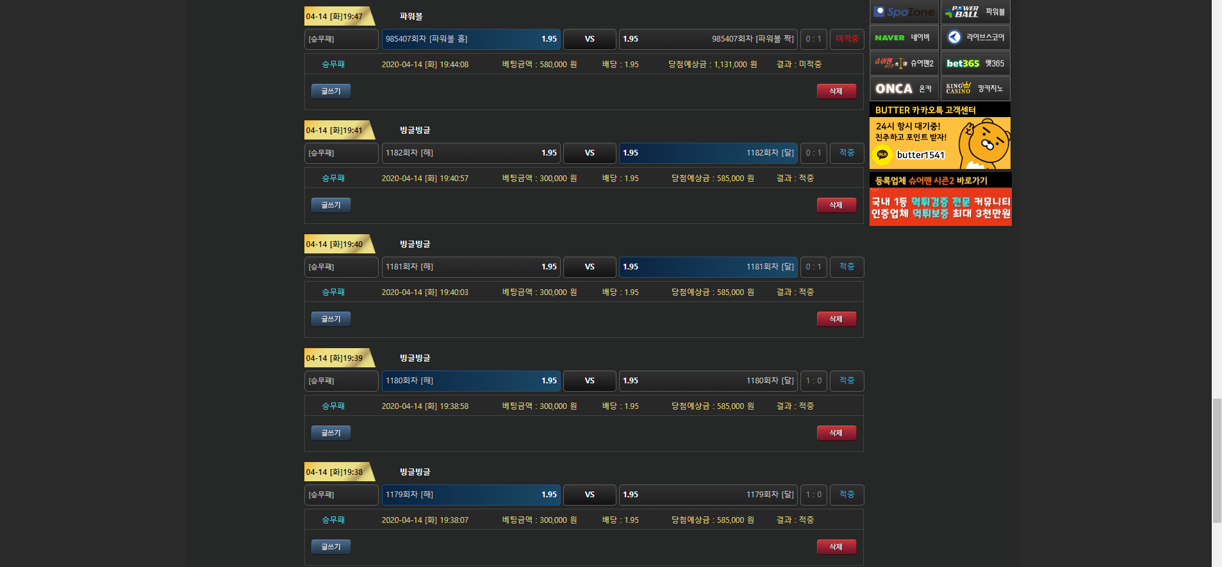Click the 미적중 result badge
Viewport: 1222px width, 567px height.
(846, 39)
